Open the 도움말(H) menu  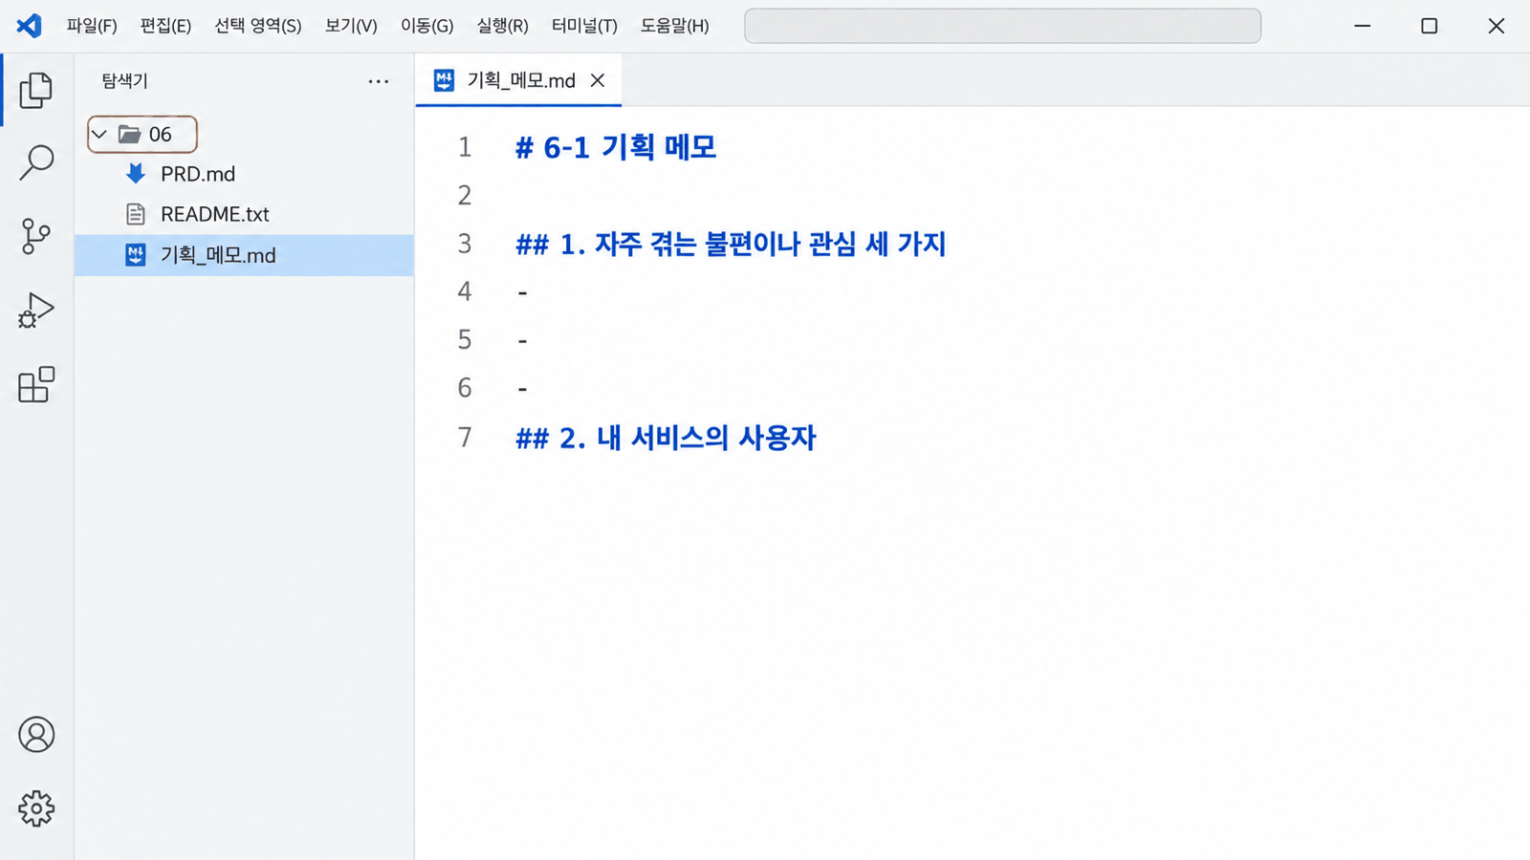pos(675,26)
